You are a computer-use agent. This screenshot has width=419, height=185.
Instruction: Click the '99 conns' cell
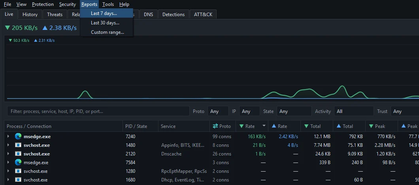coord(222,137)
